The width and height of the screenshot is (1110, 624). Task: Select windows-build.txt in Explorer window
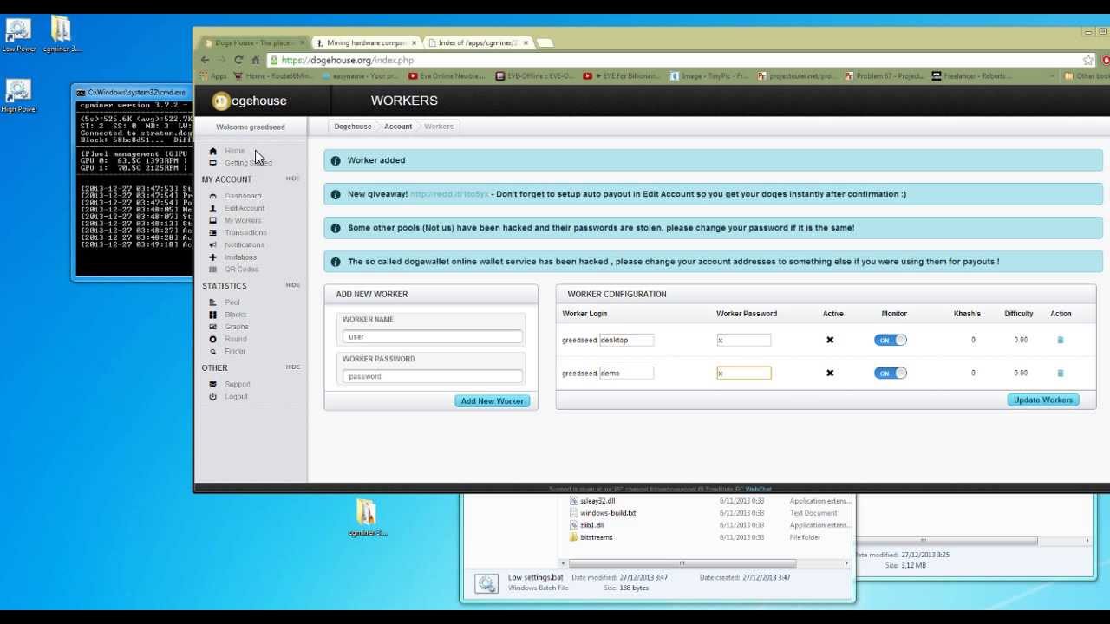tap(608, 513)
